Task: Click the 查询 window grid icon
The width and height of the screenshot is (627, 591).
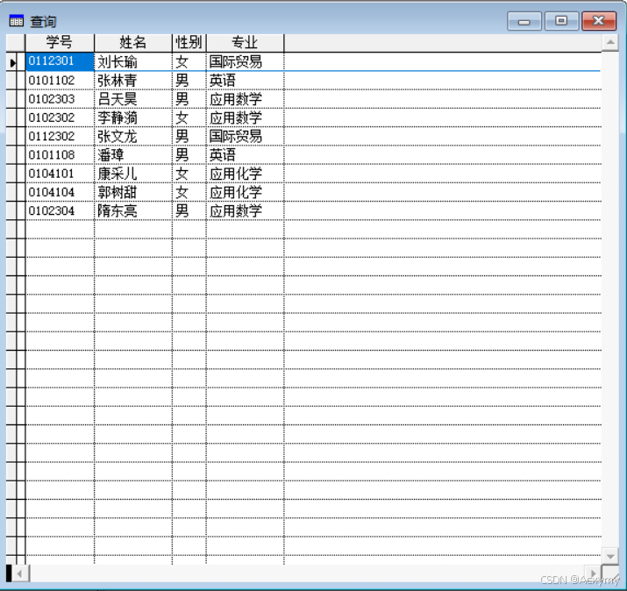Action: pos(17,21)
